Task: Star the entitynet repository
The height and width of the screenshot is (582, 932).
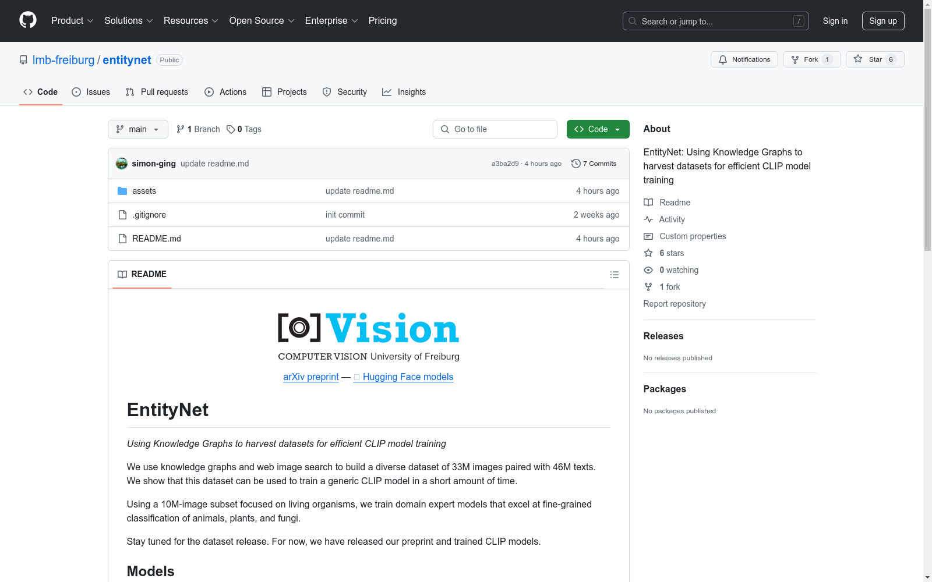Action: click(x=875, y=59)
